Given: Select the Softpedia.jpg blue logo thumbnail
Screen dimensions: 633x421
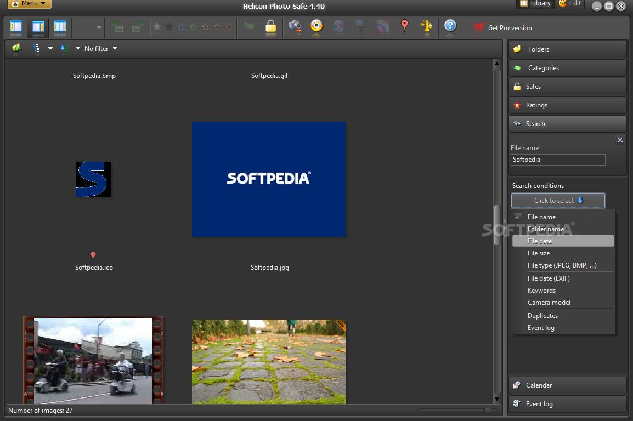Looking at the screenshot, I should (269, 179).
